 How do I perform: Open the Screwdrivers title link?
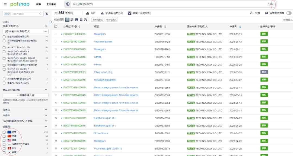[x=101, y=133]
